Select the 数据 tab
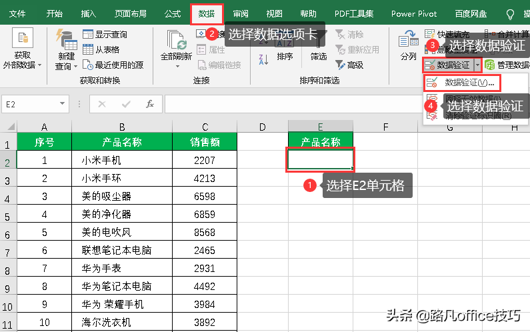This screenshot has height=332, width=530. pos(207,14)
